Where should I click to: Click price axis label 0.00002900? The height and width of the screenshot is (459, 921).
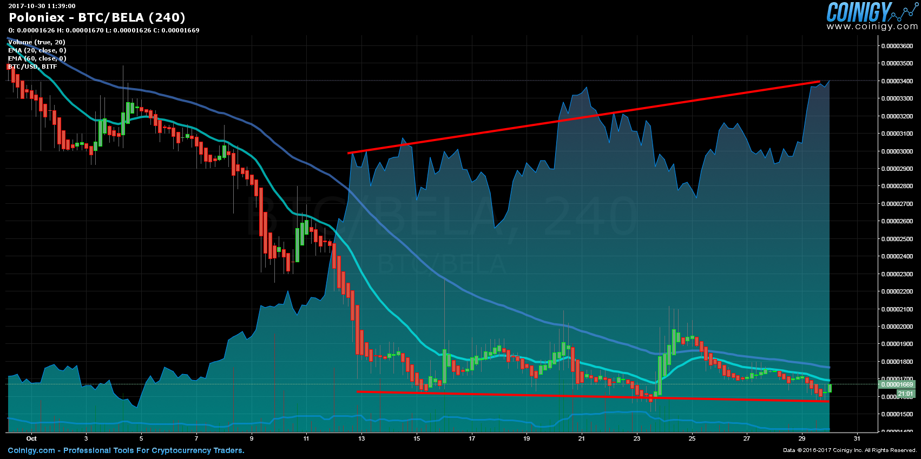click(x=897, y=169)
